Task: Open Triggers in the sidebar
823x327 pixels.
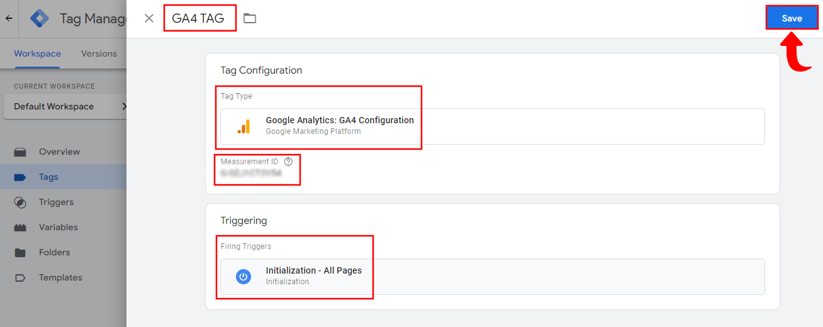Action: pos(63,202)
